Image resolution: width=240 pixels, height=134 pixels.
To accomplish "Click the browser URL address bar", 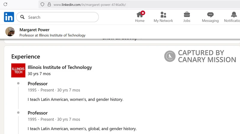I will click(135, 4).
